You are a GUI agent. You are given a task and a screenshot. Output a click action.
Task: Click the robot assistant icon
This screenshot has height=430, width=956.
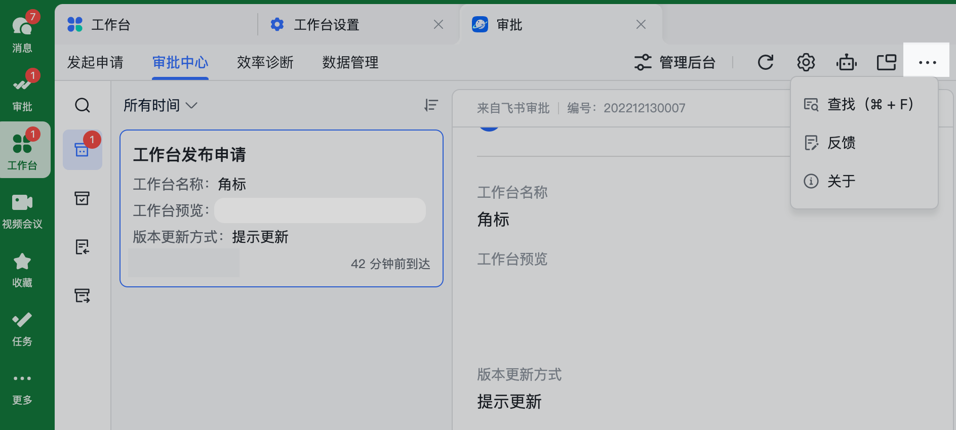pos(846,62)
